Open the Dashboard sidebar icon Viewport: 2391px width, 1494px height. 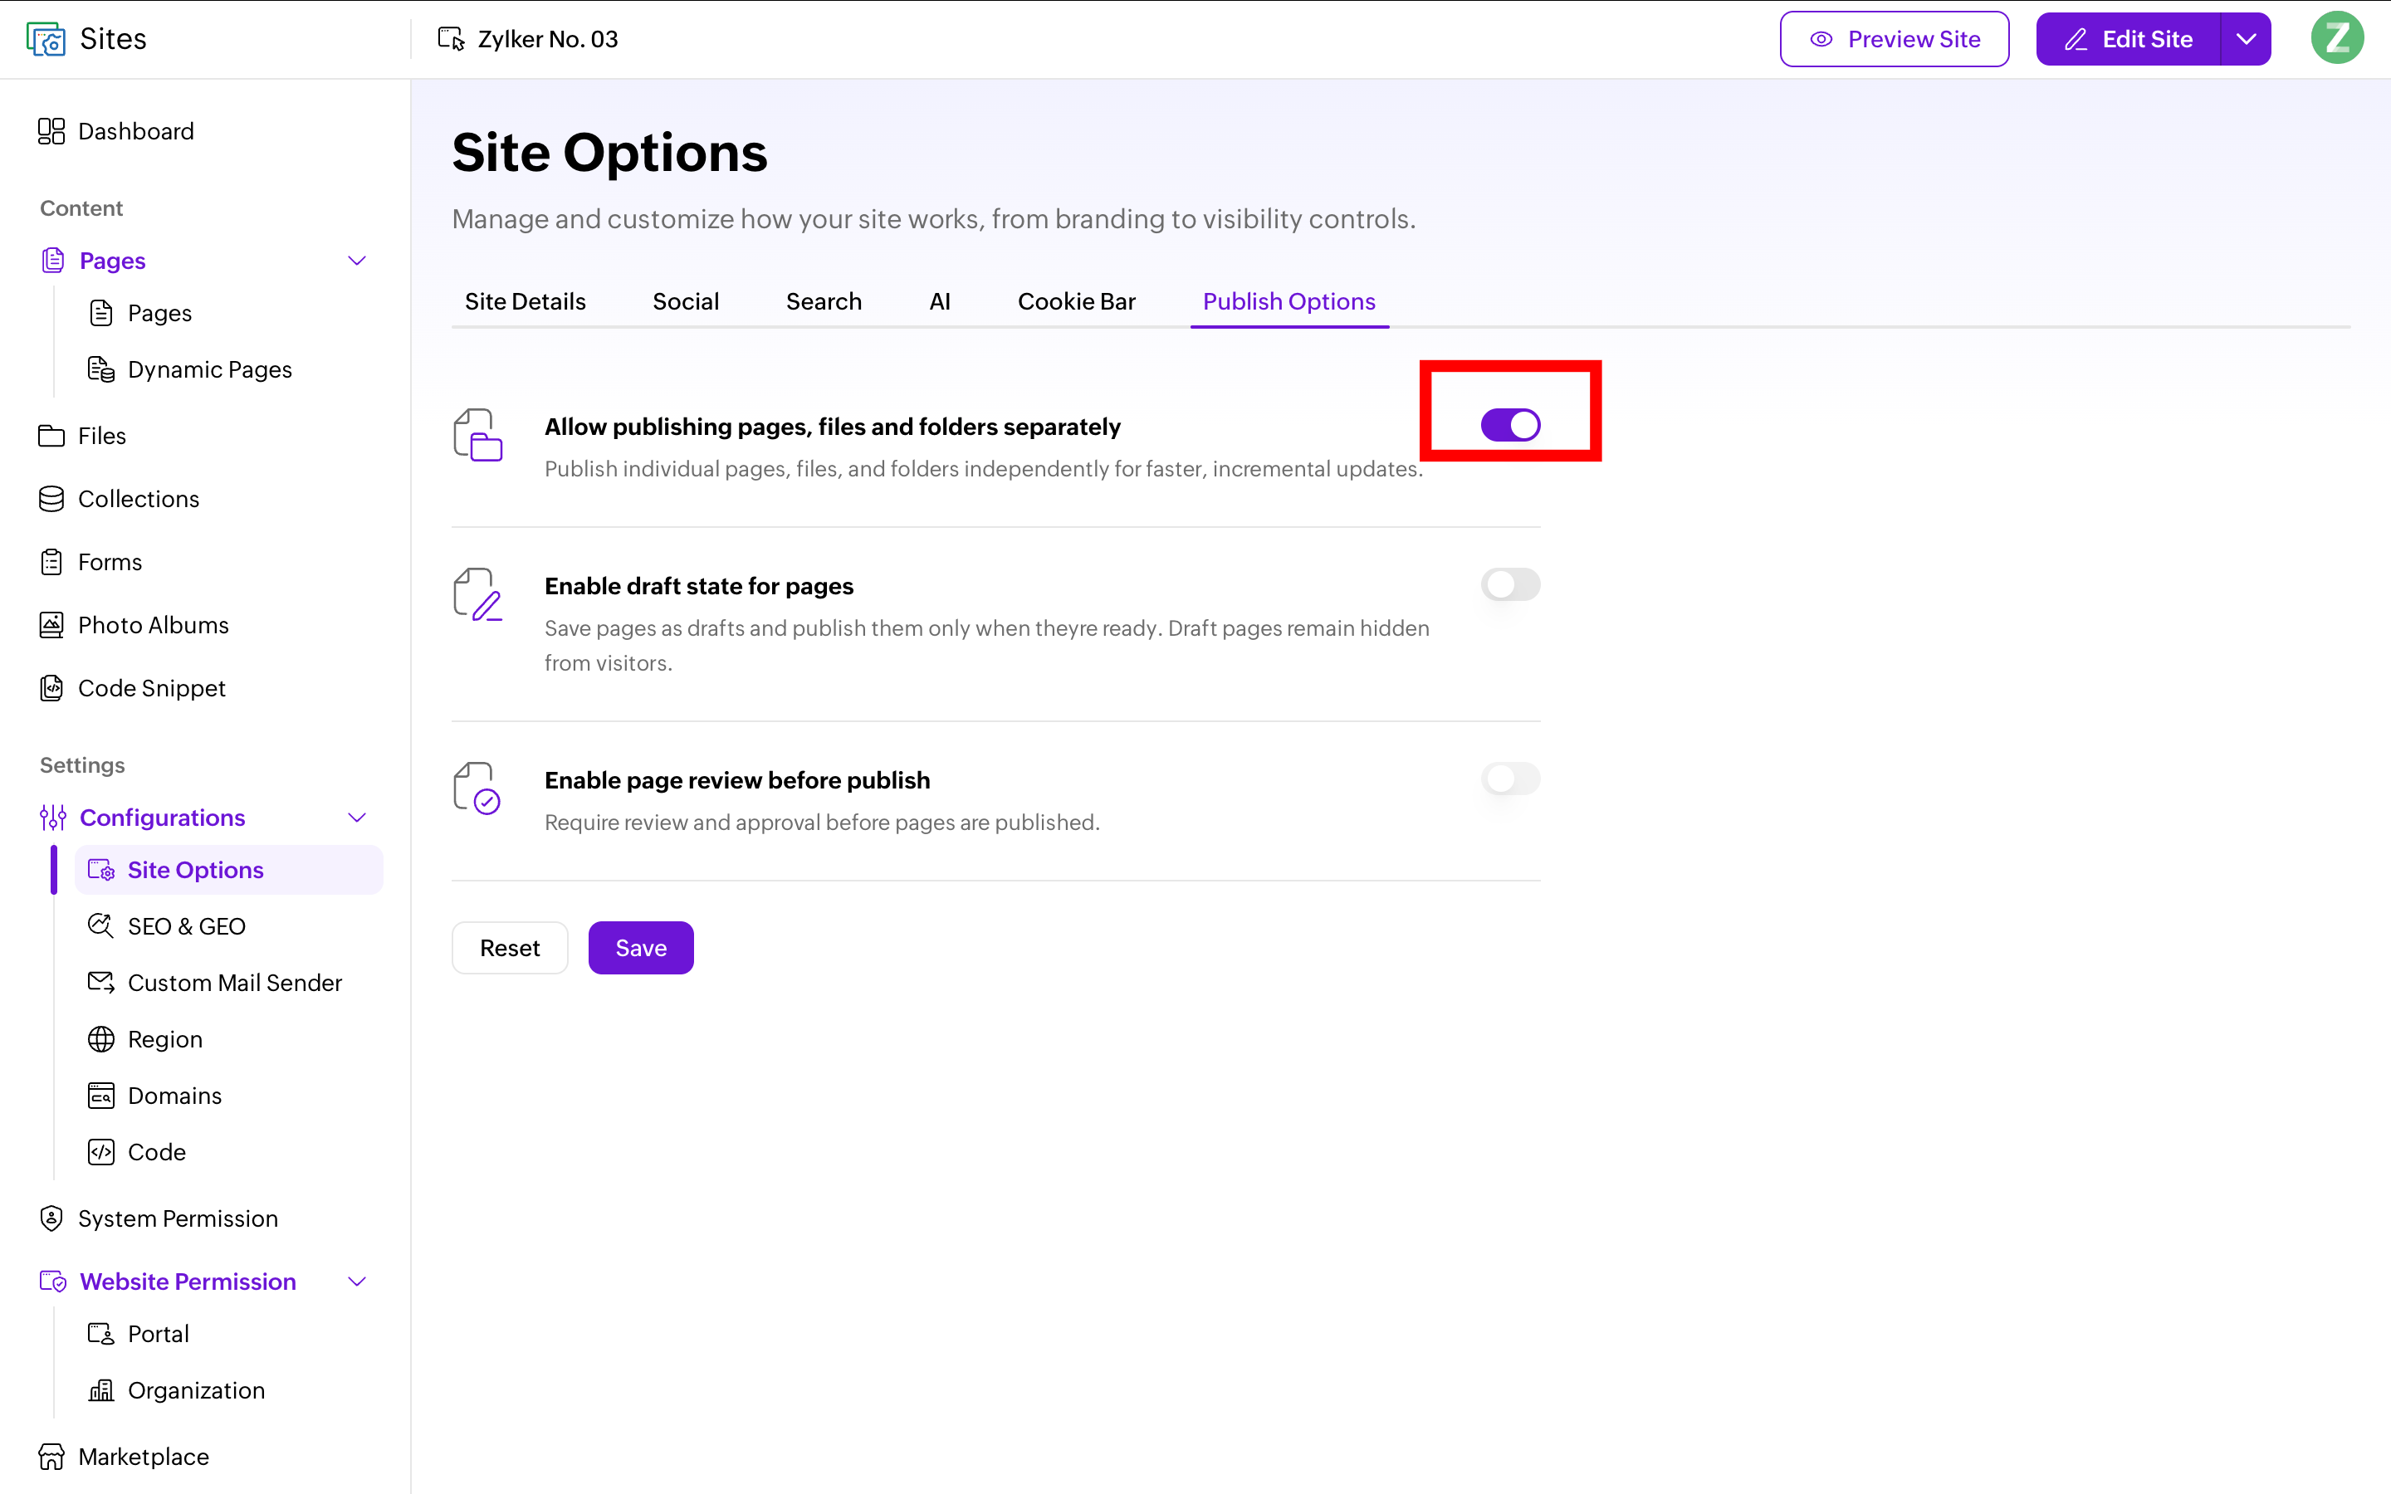coord(51,131)
